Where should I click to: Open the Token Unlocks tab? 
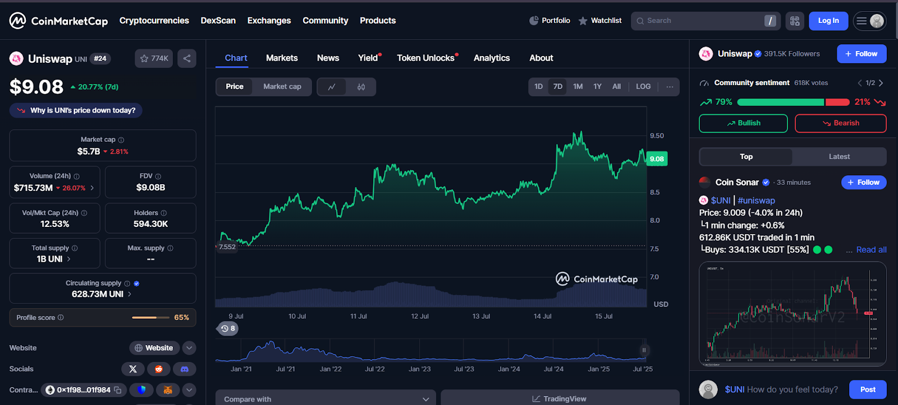pos(425,58)
